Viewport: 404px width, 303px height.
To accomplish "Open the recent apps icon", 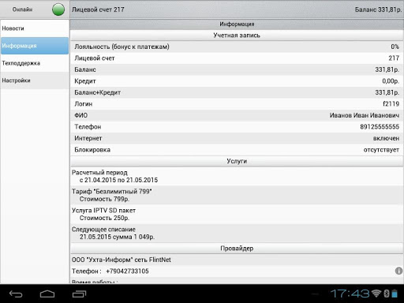I will pyautogui.click(x=79, y=294).
